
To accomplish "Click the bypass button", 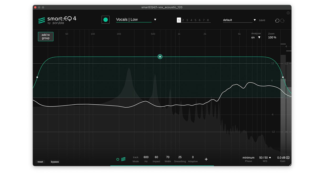I will point(55,162).
